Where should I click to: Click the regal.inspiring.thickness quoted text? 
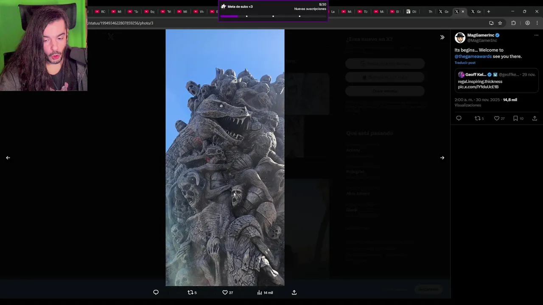coord(480,81)
